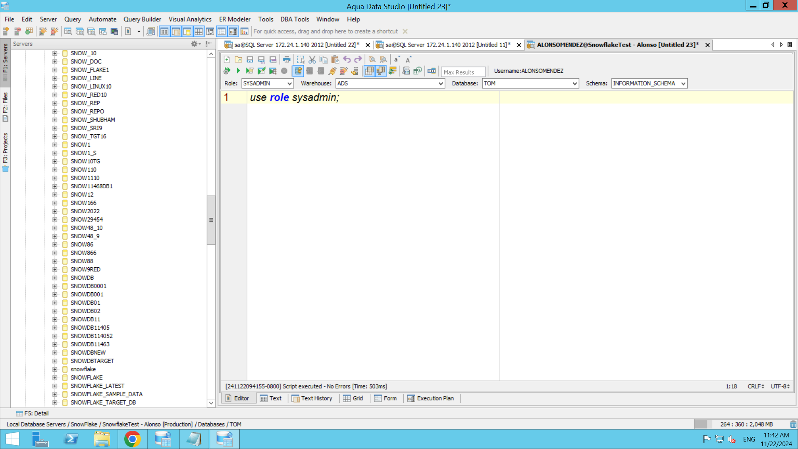Click the Increase font size icon
The height and width of the screenshot is (449, 798).
point(409,59)
